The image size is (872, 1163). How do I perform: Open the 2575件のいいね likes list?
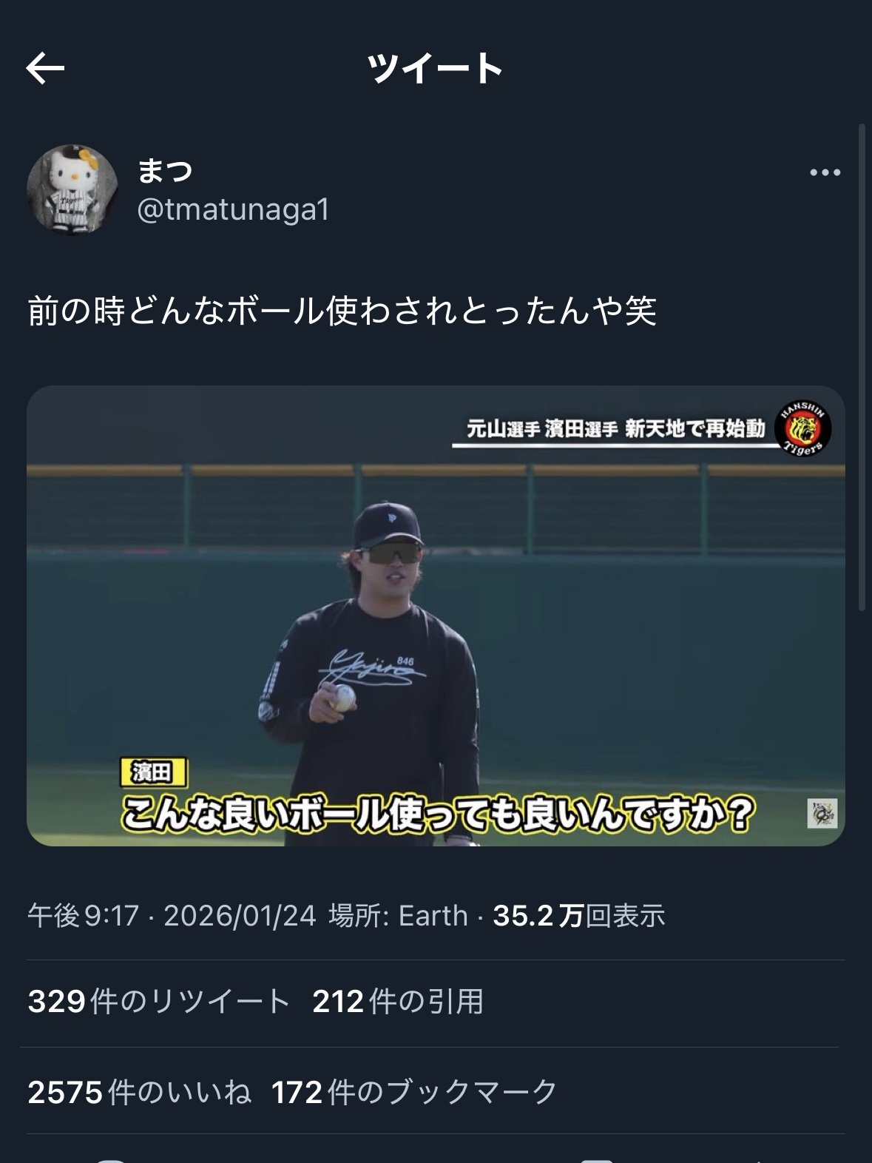[x=140, y=1092]
